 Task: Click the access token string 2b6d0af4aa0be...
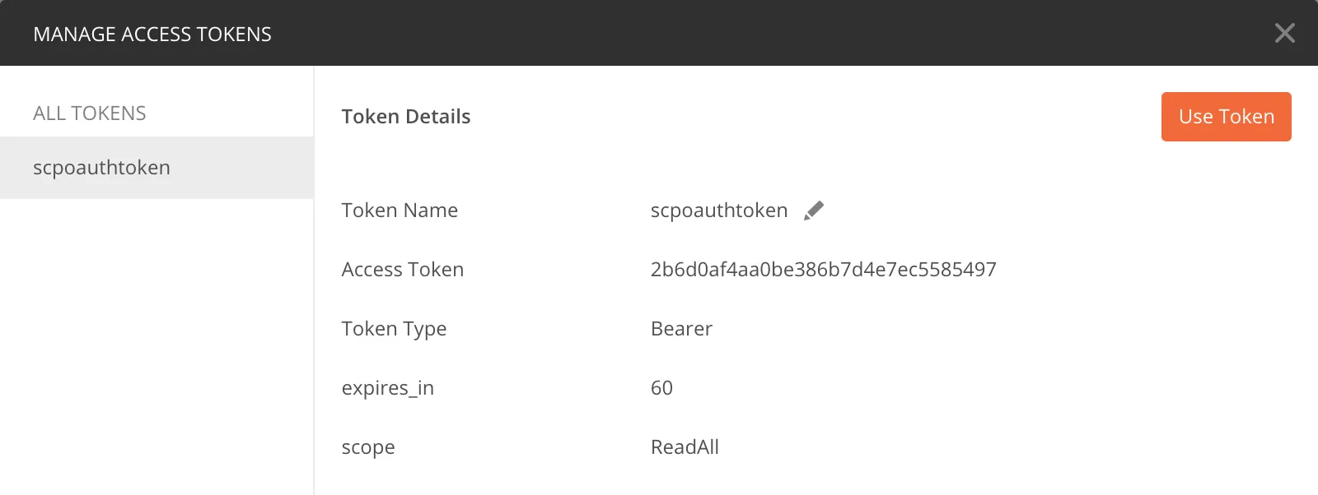click(823, 270)
